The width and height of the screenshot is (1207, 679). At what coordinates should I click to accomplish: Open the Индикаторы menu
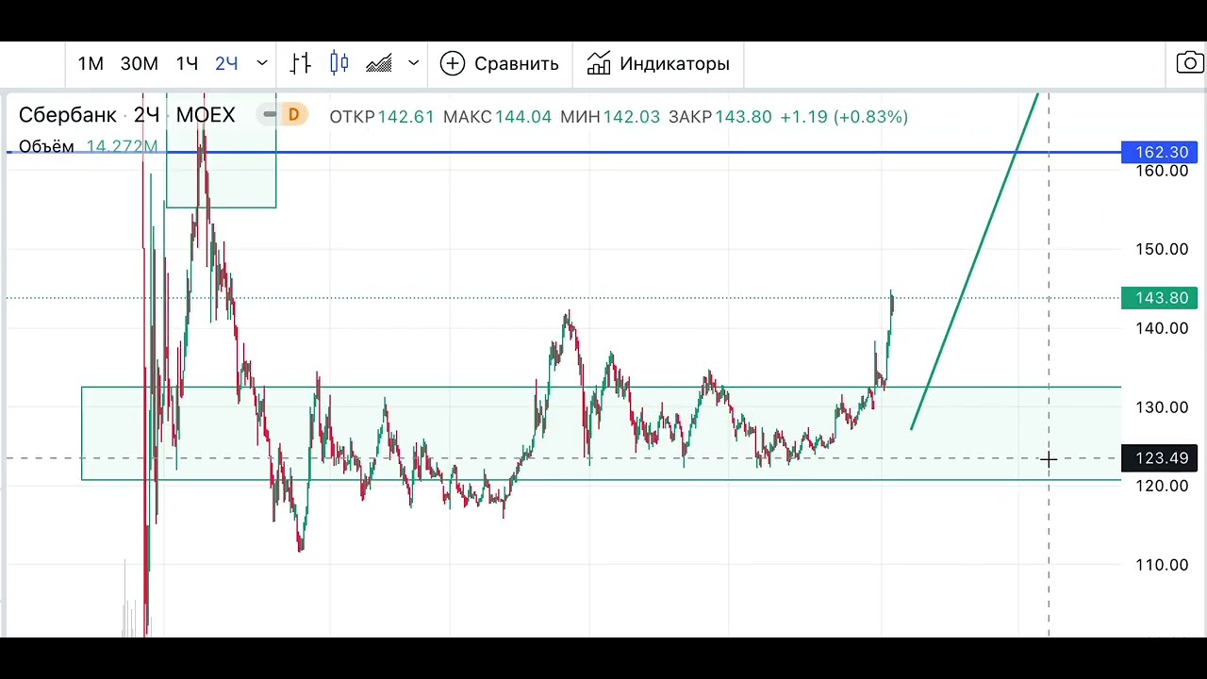pyautogui.click(x=658, y=63)
